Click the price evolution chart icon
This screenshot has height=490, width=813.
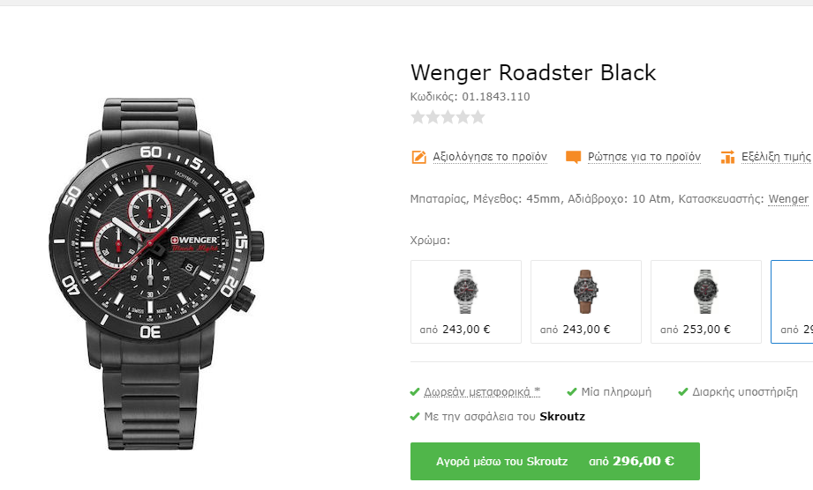727,157
